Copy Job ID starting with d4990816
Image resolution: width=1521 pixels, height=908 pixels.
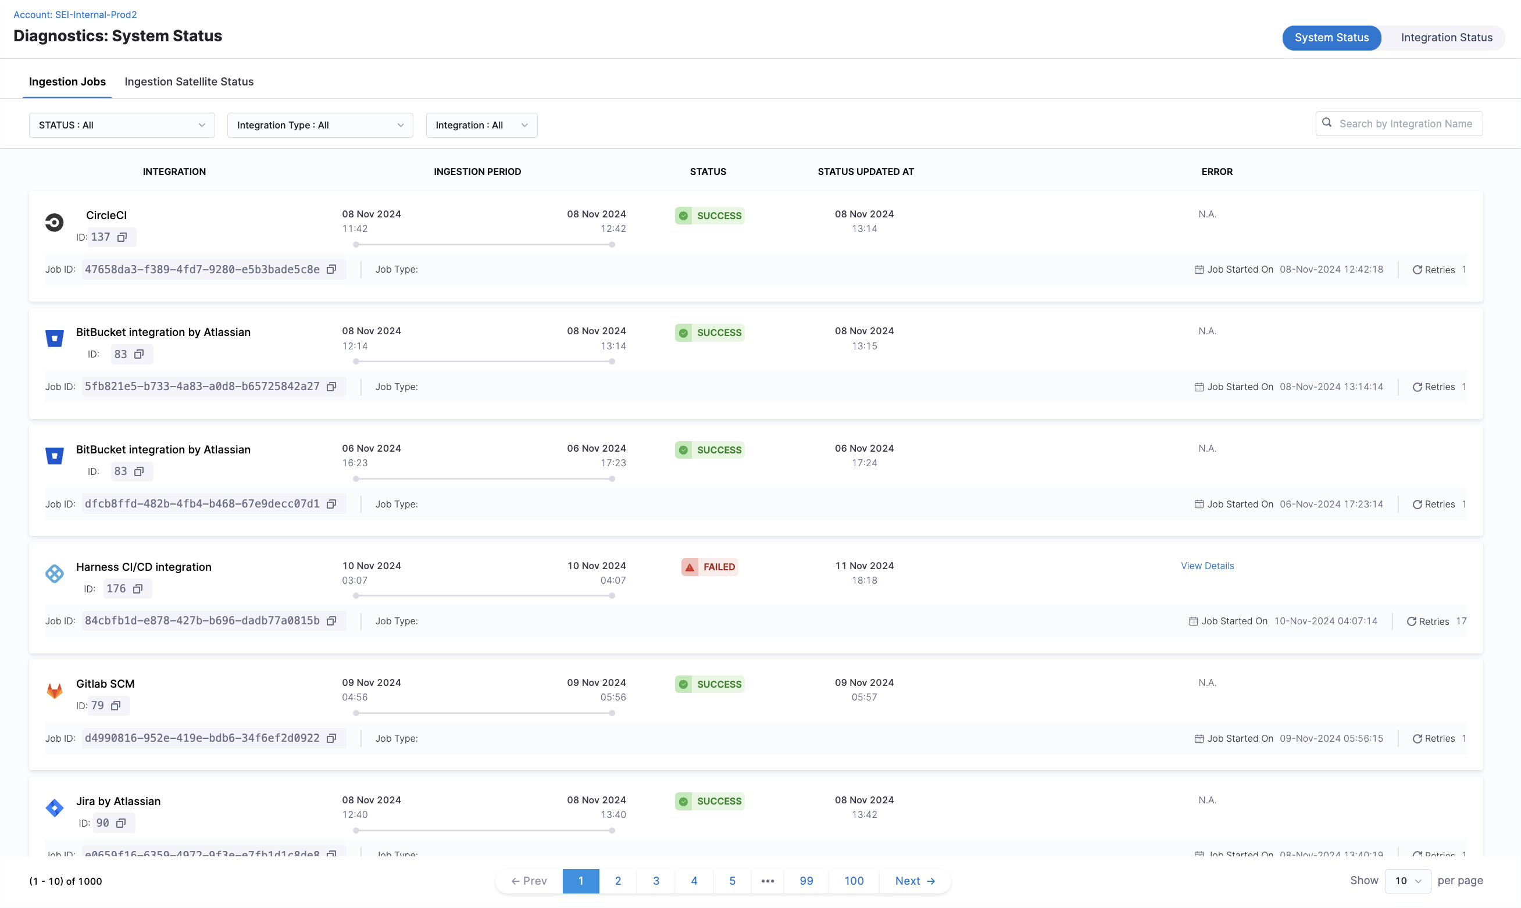point(331,738)
